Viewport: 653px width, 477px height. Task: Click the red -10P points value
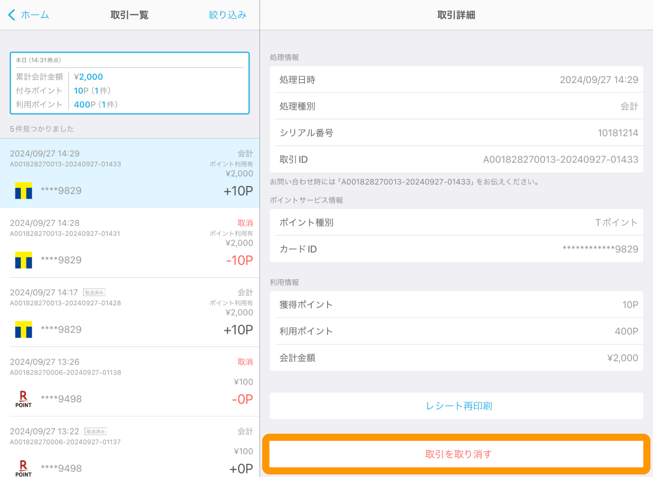pos(239,260)
